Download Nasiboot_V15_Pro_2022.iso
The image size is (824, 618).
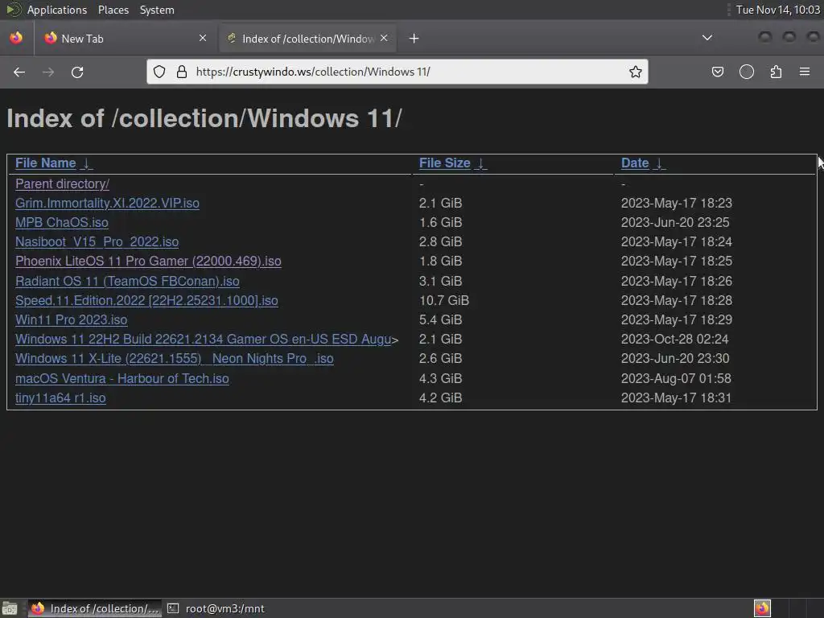coord(97,241)
